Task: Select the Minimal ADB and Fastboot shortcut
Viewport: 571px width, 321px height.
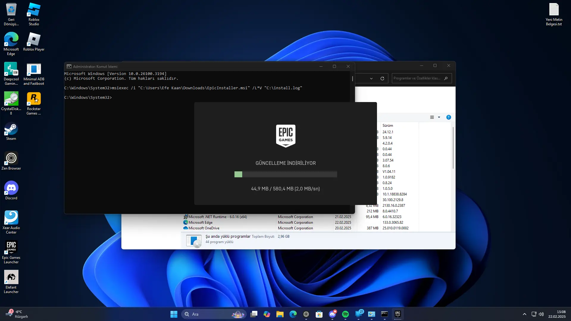Action: (x=34, y=74)
